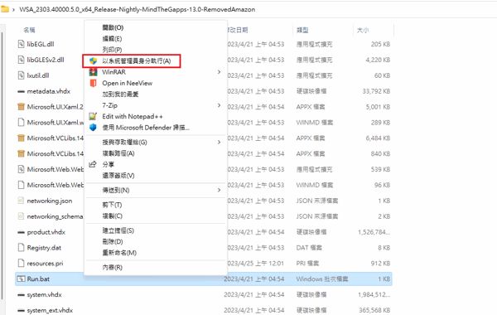Click the metadata.vhdx disk image icon
497x315 pixels.
(21, 91)
